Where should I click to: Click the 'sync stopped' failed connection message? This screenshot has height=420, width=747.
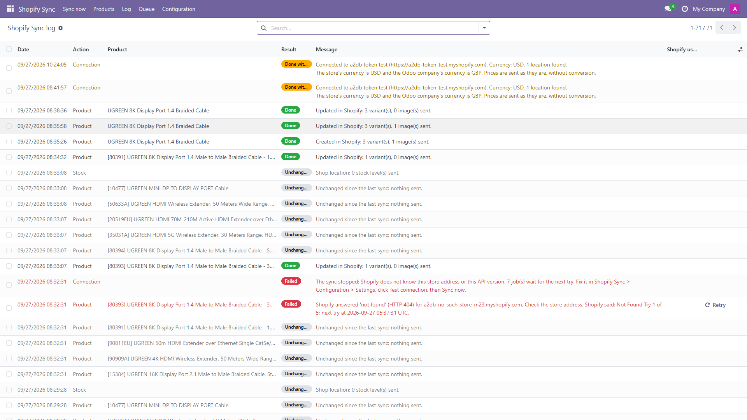click(473, 286)
